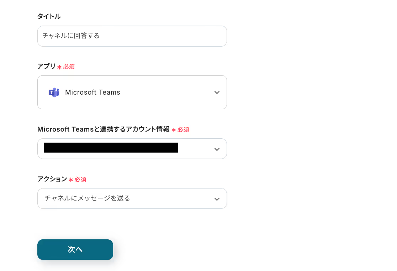Click the 次へ button
Viewport: 397px width, 271px height.
tap(75, 249)
